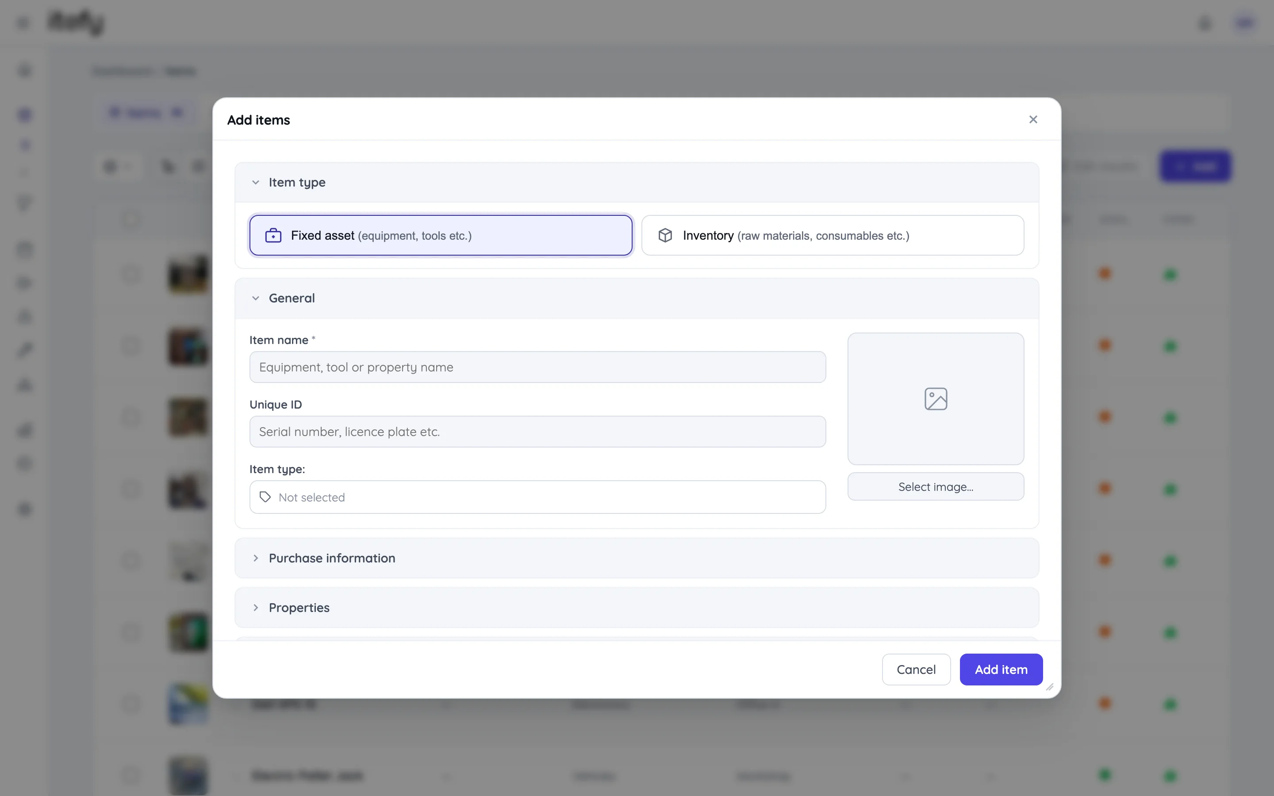Select Fixed asset item type
This screenshot has height=796, width=1274.
441,235
